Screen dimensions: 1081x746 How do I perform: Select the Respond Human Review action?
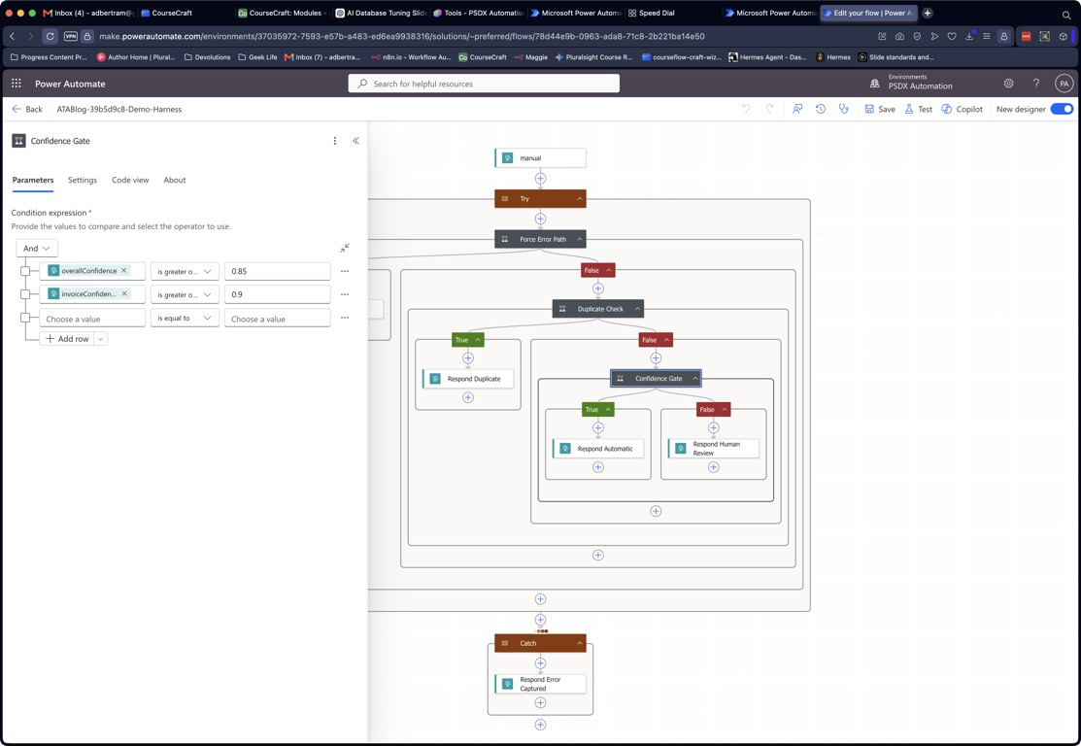[714, 448]
